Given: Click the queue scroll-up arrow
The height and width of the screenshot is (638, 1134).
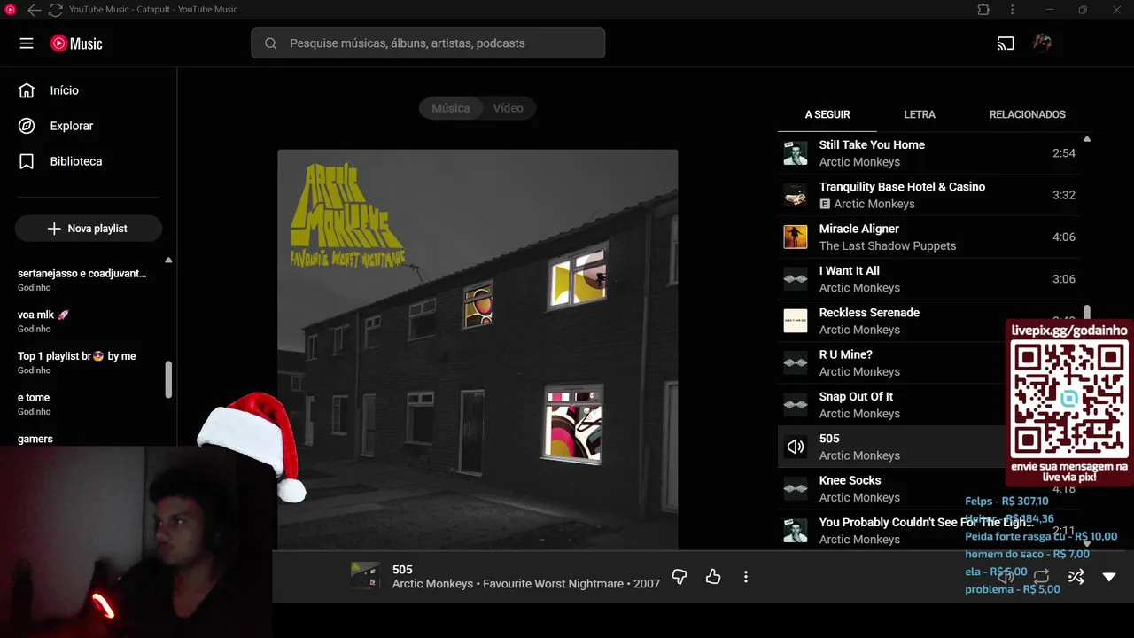Looking at the screenshot, I should [x=1087, y=139].
